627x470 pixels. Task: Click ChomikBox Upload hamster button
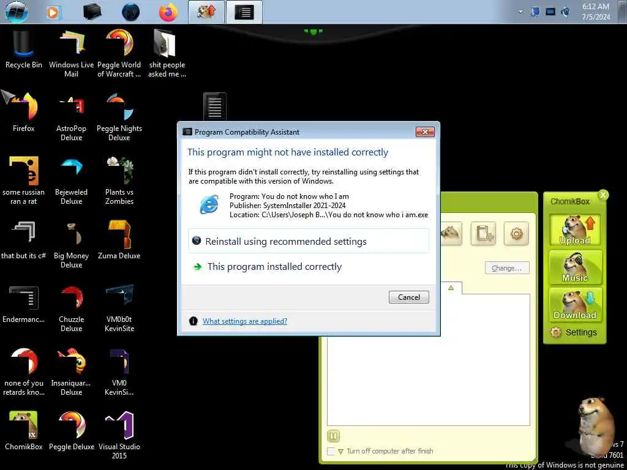click(x=574, y=230)
